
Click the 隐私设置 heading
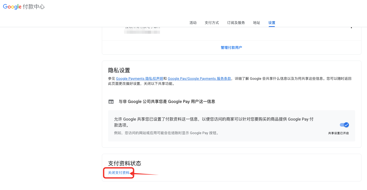[119, 70]
